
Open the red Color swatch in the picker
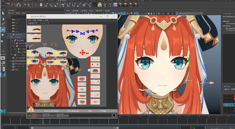click(x=34, y=116)
